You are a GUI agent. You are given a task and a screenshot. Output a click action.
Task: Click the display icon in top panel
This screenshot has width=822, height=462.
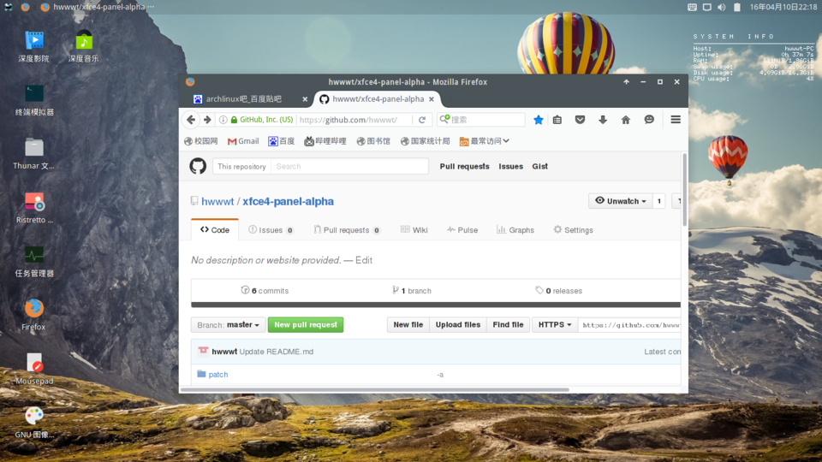pos(706,7)
